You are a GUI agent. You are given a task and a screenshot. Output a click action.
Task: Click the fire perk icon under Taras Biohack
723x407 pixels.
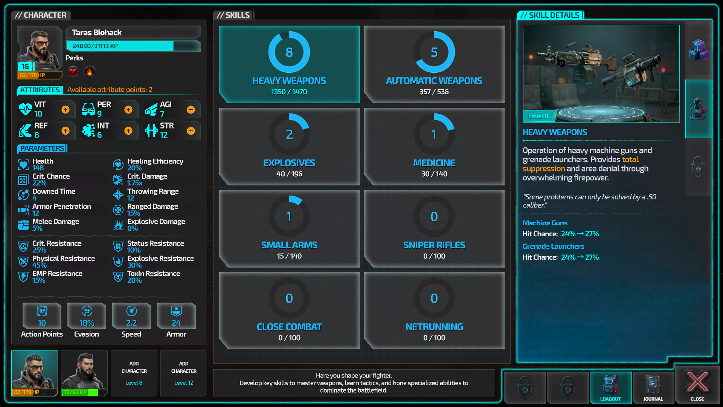tap(90, 72)
